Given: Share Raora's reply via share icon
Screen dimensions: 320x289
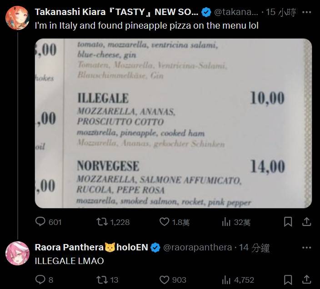Looking at the screenshot, I should (307, 280).
